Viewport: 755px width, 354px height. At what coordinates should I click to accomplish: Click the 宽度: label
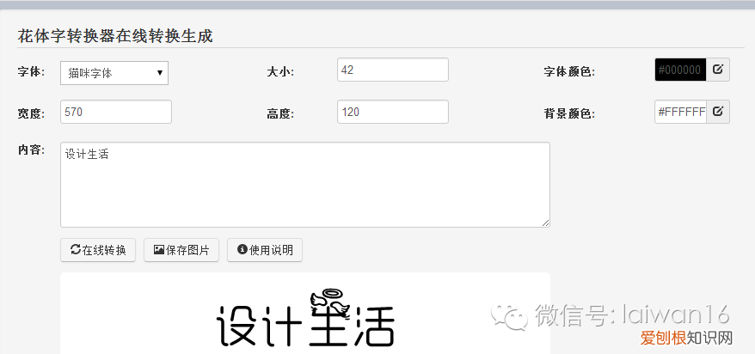click(31, 114)
